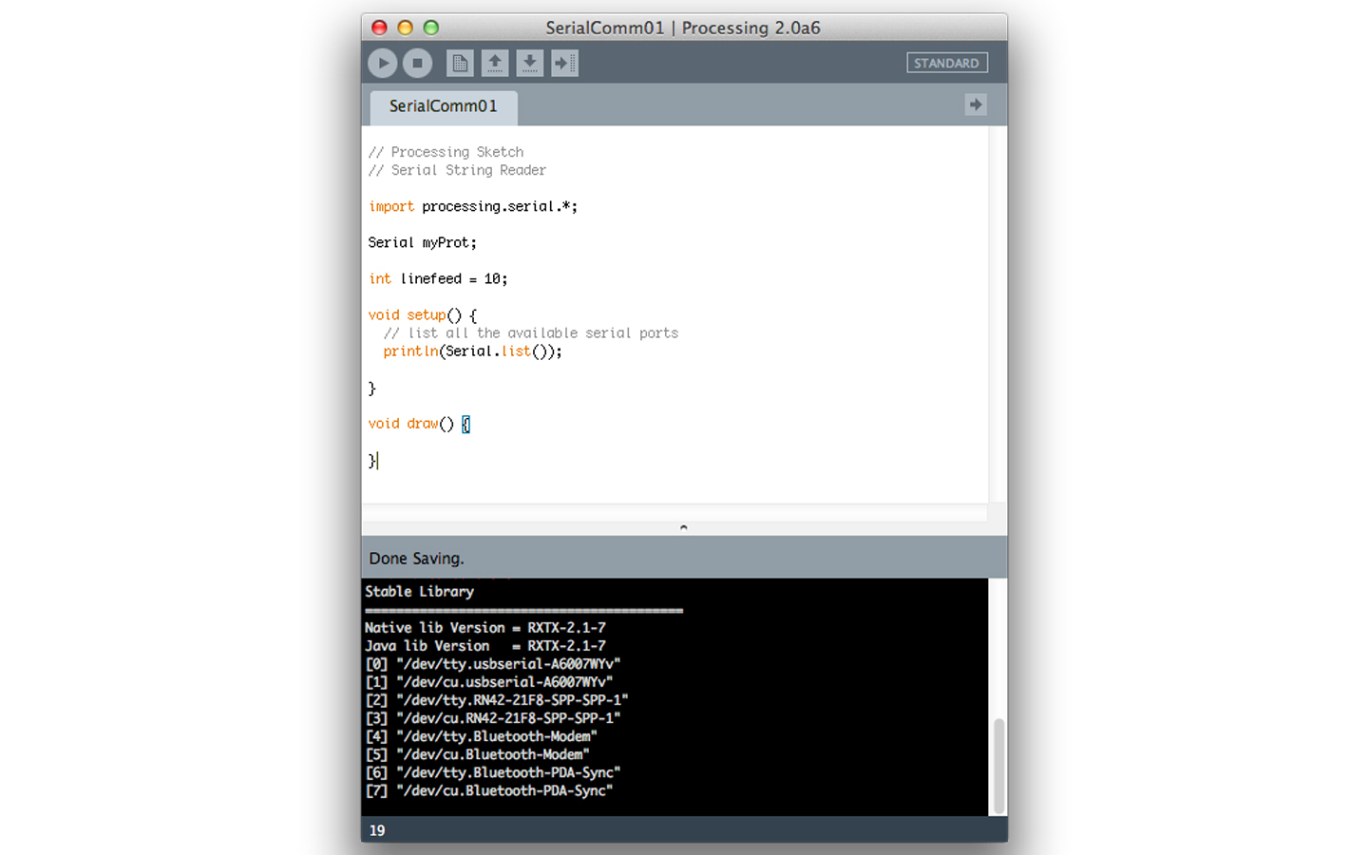The image size is (1368, 855).
Task: Click the 'Stable Library' console line
Action: [420, 591]
